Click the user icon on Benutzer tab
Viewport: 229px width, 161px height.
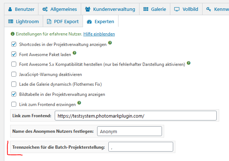pos(10,9)
